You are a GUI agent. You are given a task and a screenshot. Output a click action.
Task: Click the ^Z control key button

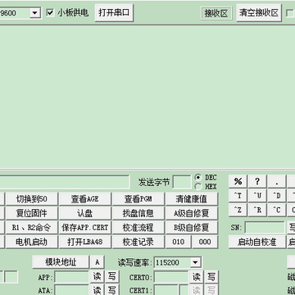238,210
